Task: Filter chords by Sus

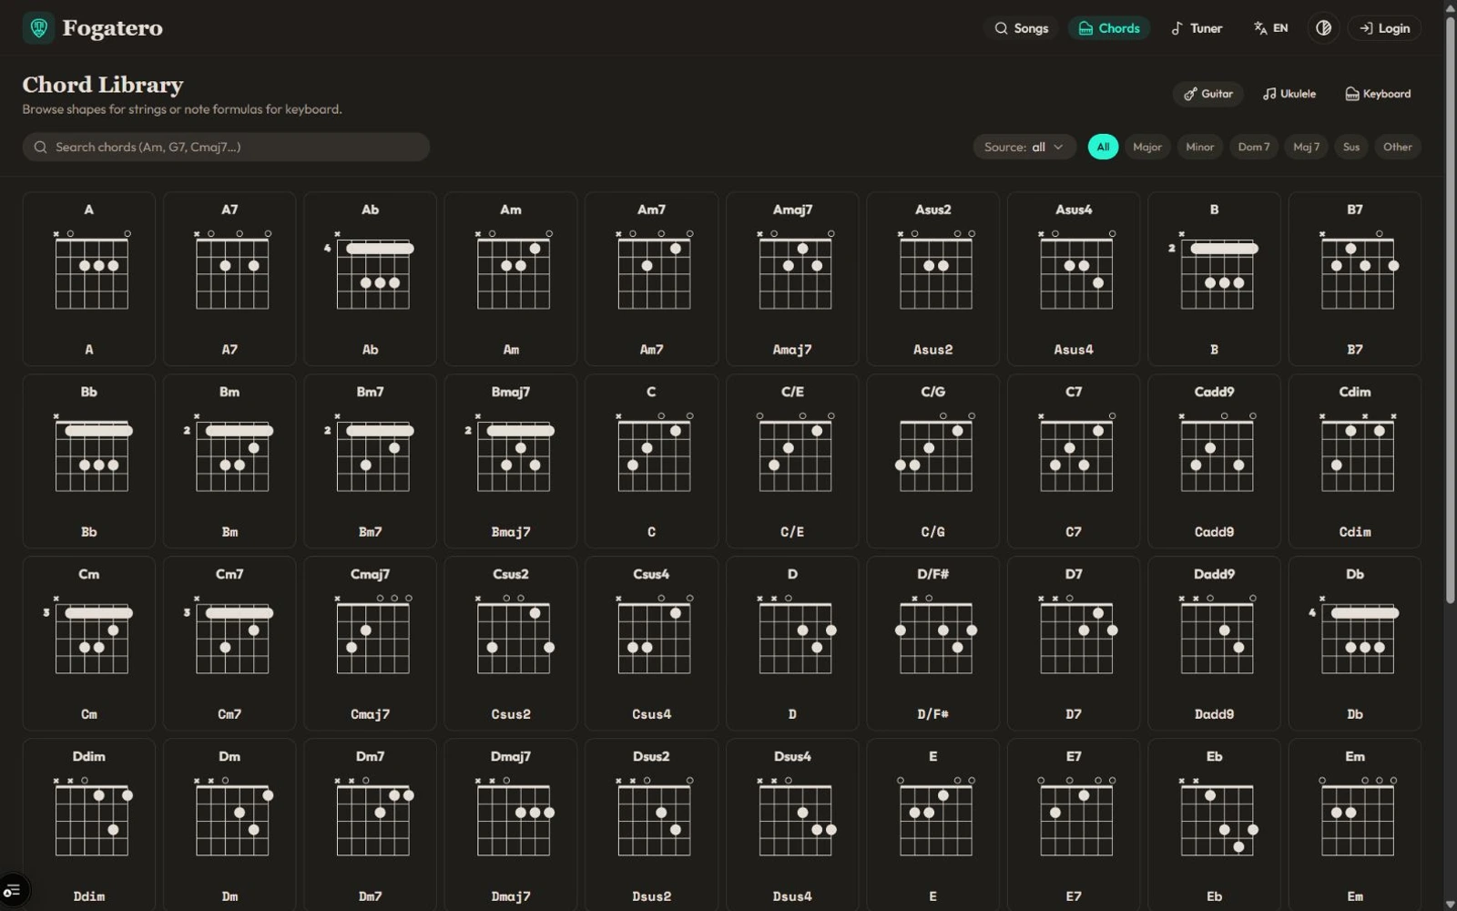Action: [x=1351, y=147]
